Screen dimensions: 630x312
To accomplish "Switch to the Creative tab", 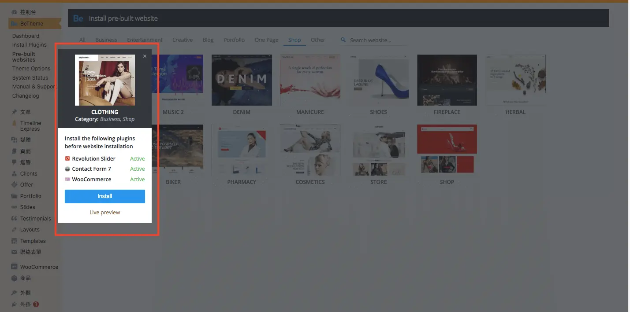I will 183,40.
